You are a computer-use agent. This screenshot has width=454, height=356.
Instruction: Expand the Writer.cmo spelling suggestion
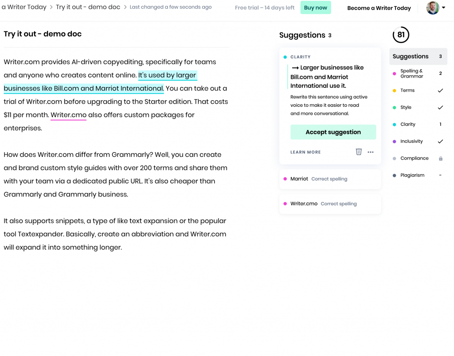pos(330,204)
